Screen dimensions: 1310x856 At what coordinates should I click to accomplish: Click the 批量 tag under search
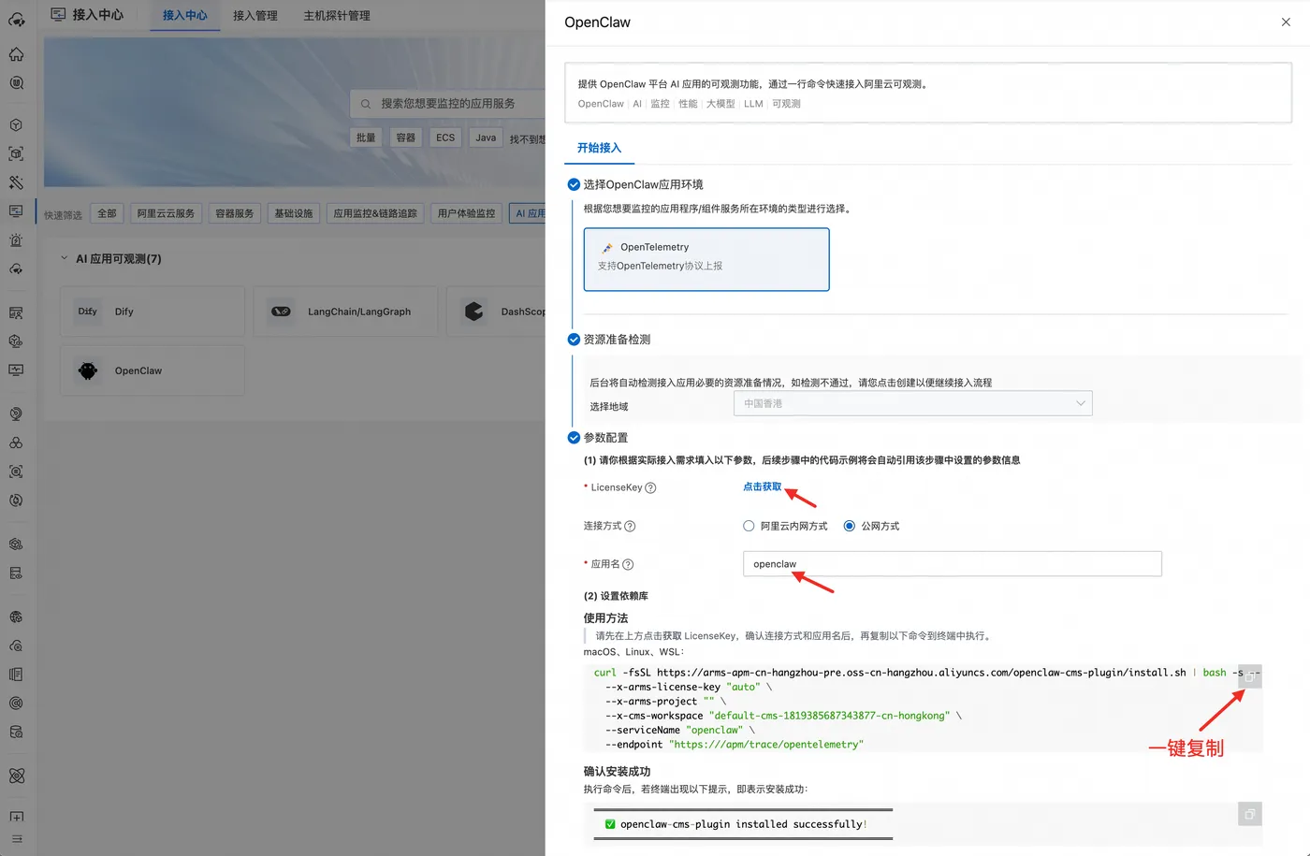pyautogui.click(x=366, y=138)
